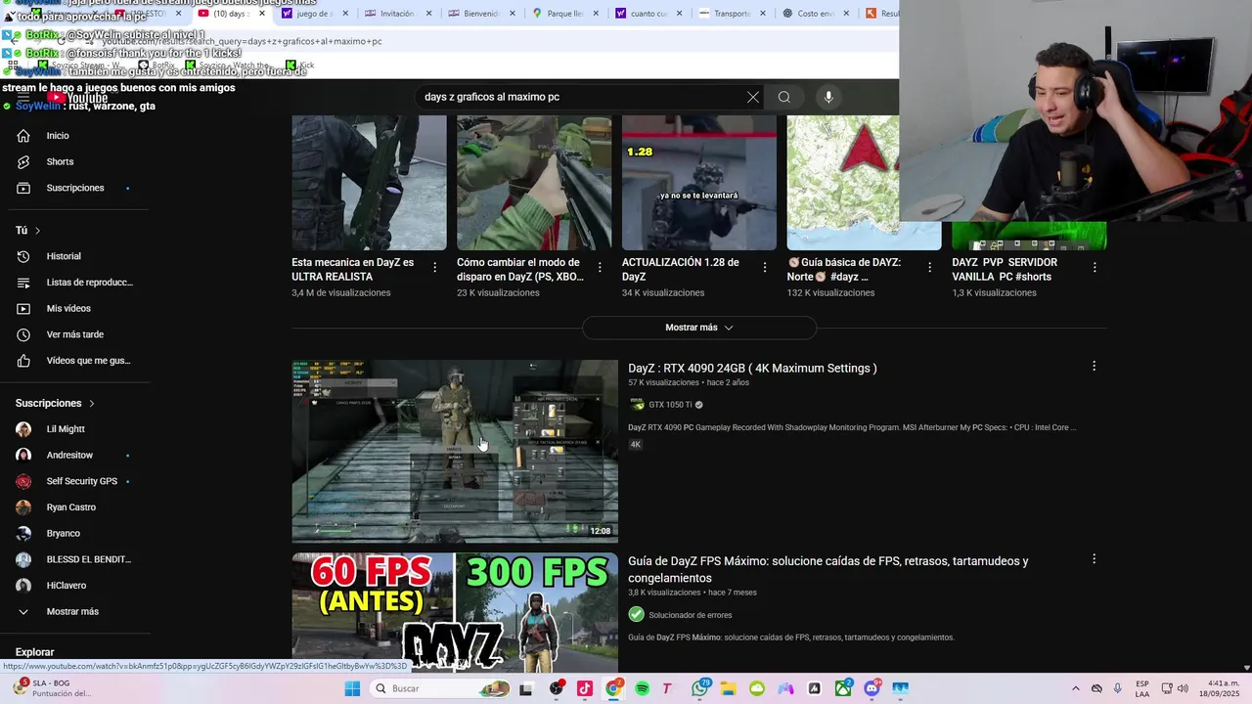Switch to the juego de browser tab

tap(313, 14)
